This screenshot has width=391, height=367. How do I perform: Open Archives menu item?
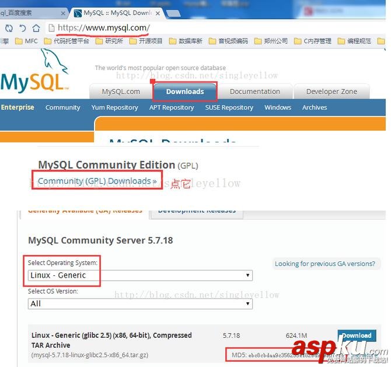(x=315, y=107)
